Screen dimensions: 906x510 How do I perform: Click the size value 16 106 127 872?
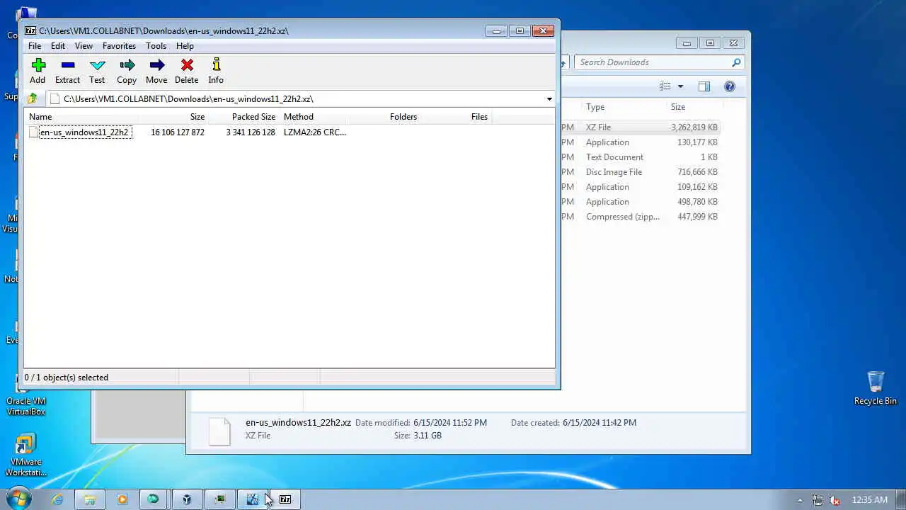point(178,132)
